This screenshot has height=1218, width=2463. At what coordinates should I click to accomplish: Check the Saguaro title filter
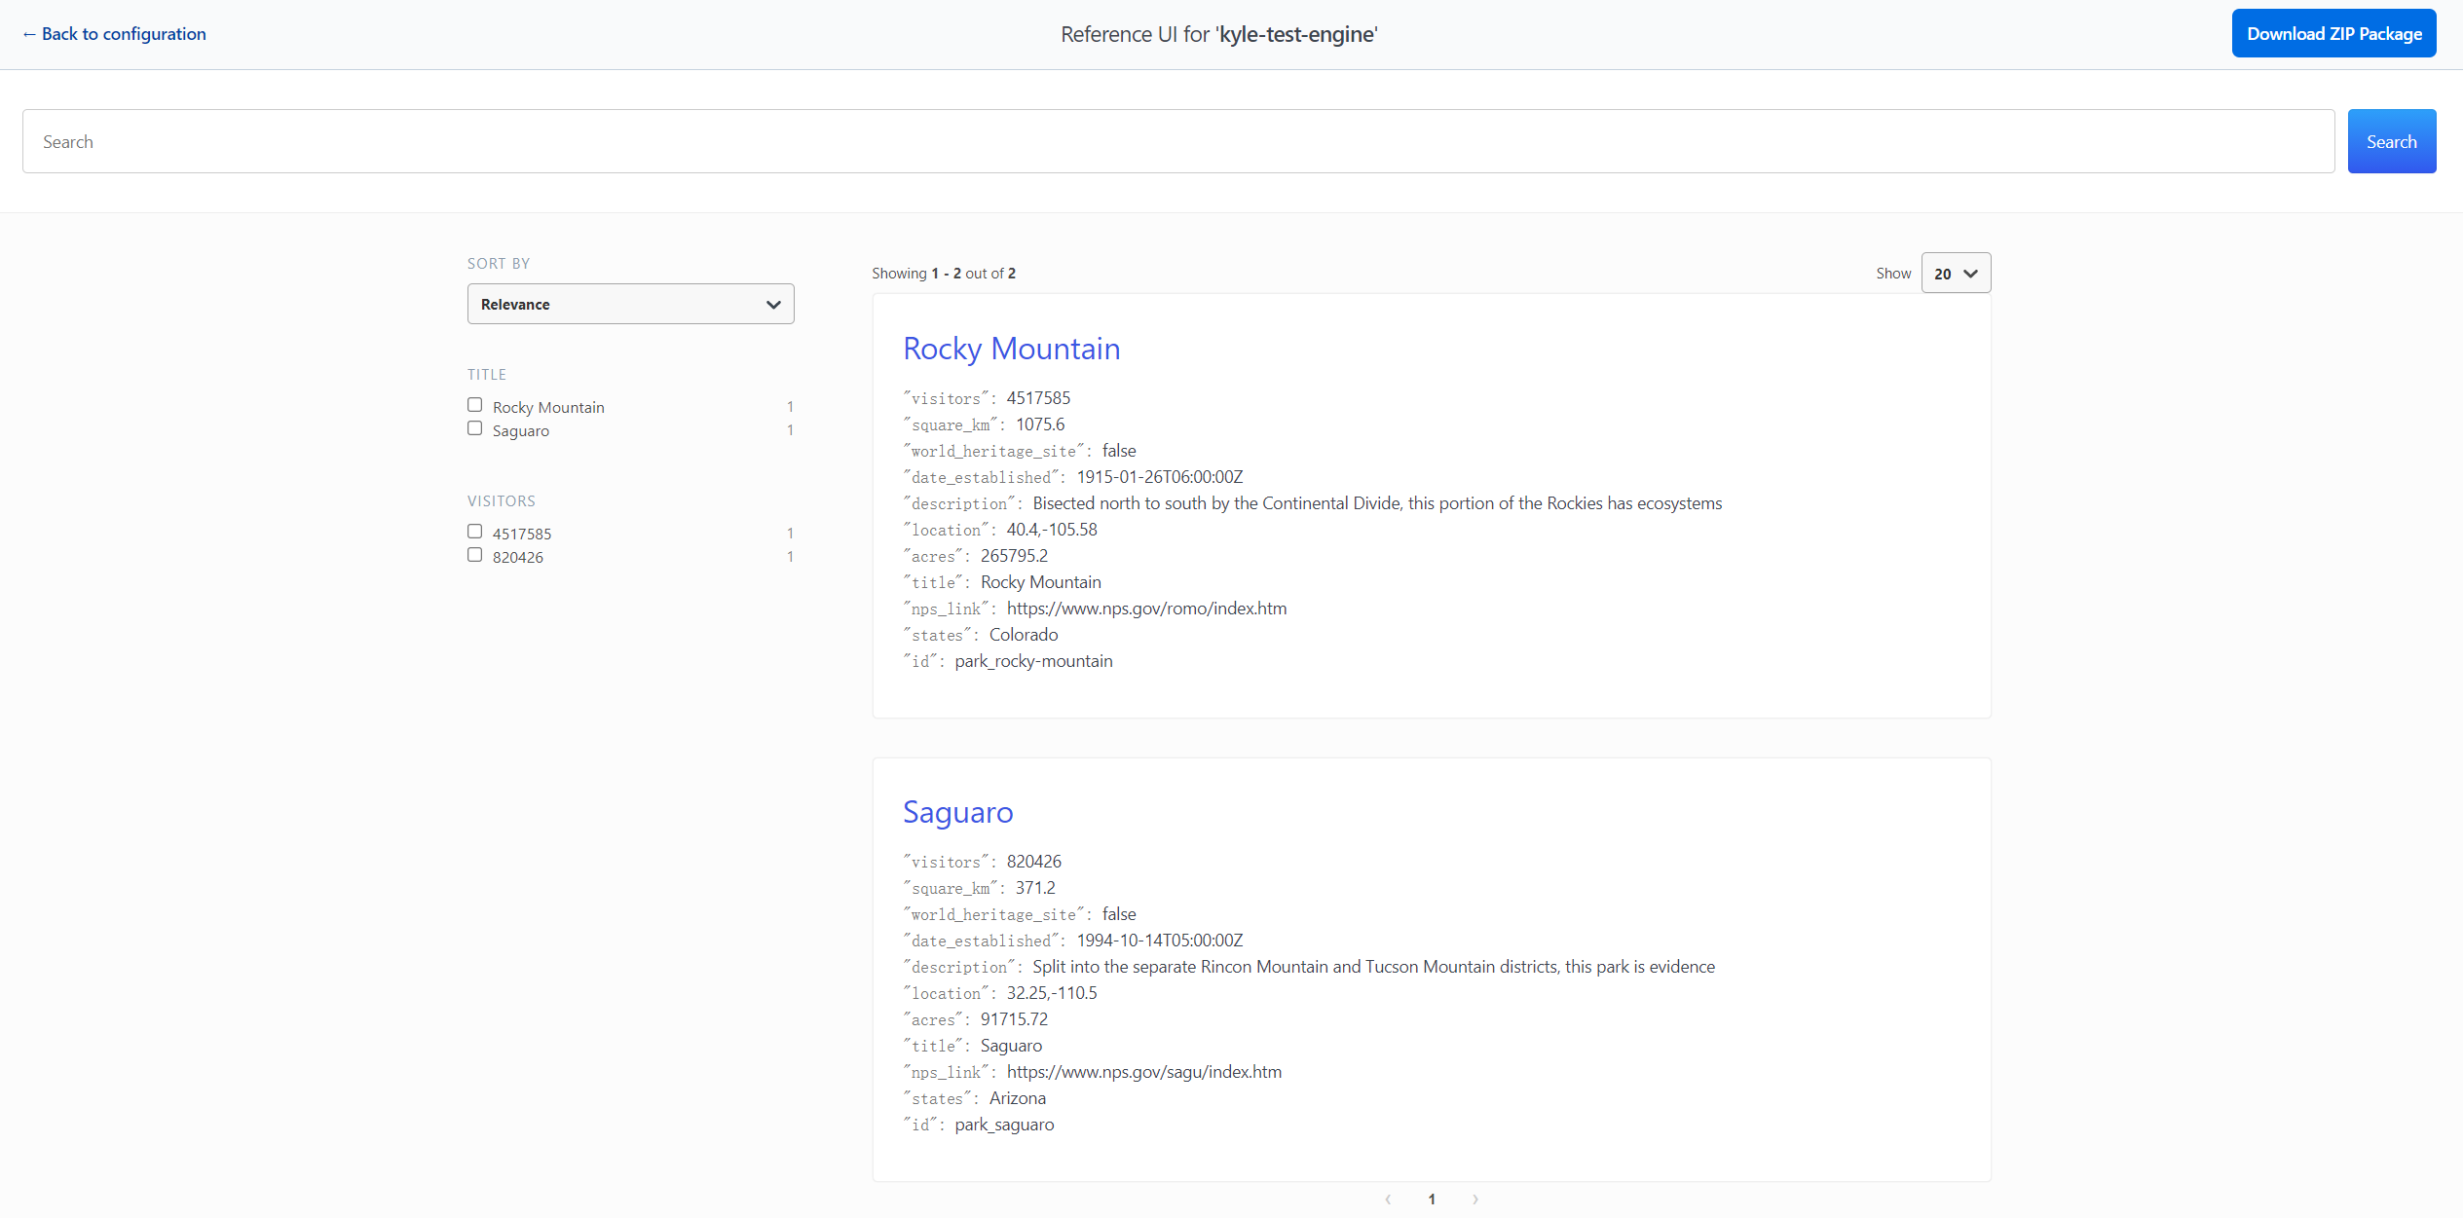pyautogui.click(x=475, y=428)
